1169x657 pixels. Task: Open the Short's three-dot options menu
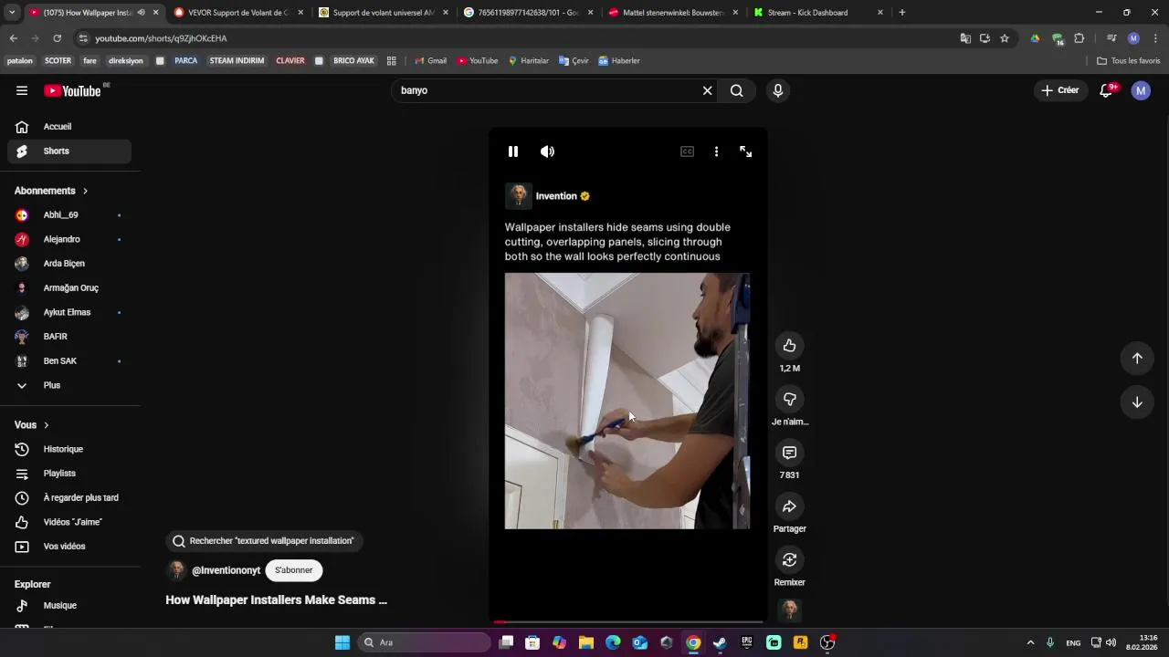coord(716,151)
